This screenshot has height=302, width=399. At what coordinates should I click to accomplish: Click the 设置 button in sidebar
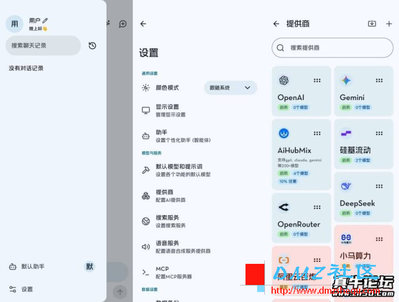click(27, 289)
